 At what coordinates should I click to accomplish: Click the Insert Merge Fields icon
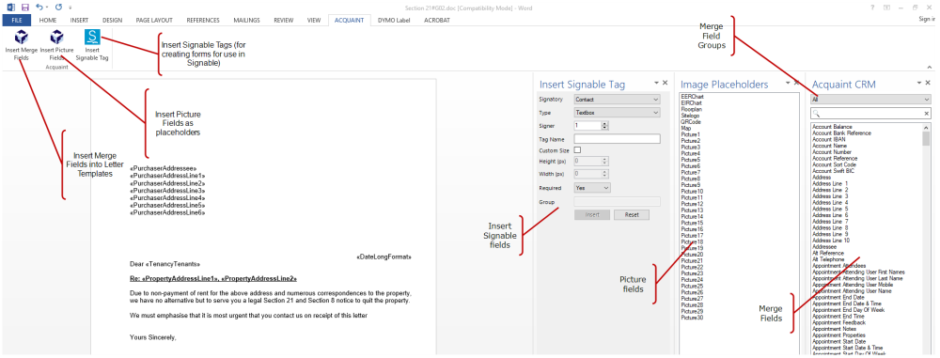point(21,38)
